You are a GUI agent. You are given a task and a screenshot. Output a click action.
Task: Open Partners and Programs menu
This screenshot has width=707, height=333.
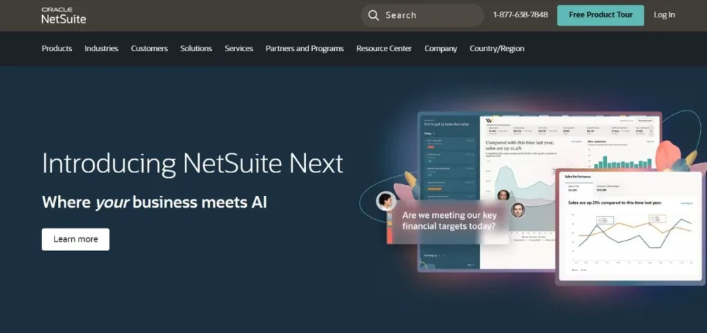(x=304, y=48)
